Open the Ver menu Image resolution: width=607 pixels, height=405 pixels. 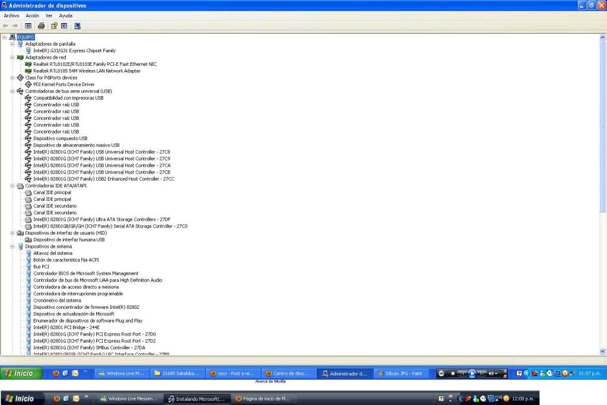pyautogui.click(x=49, y=15)
